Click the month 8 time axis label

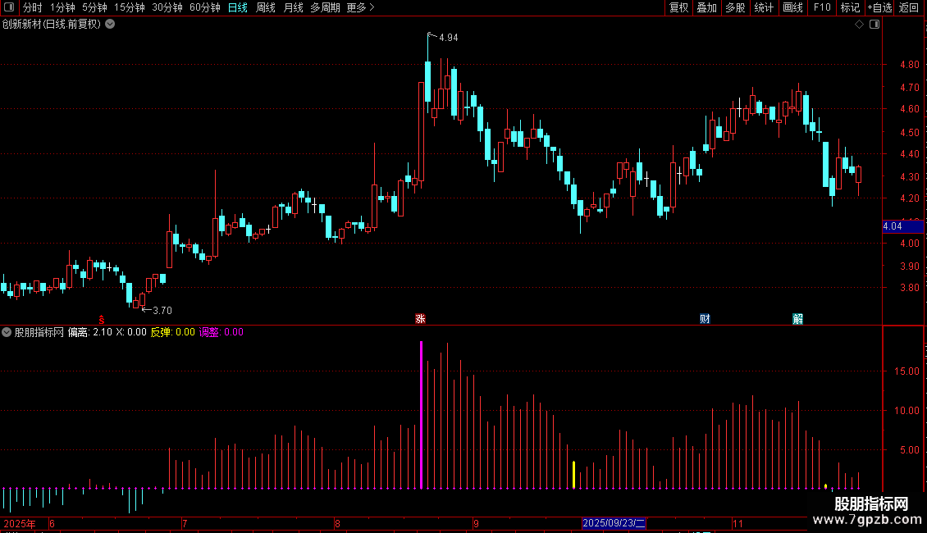pos(337,523)
